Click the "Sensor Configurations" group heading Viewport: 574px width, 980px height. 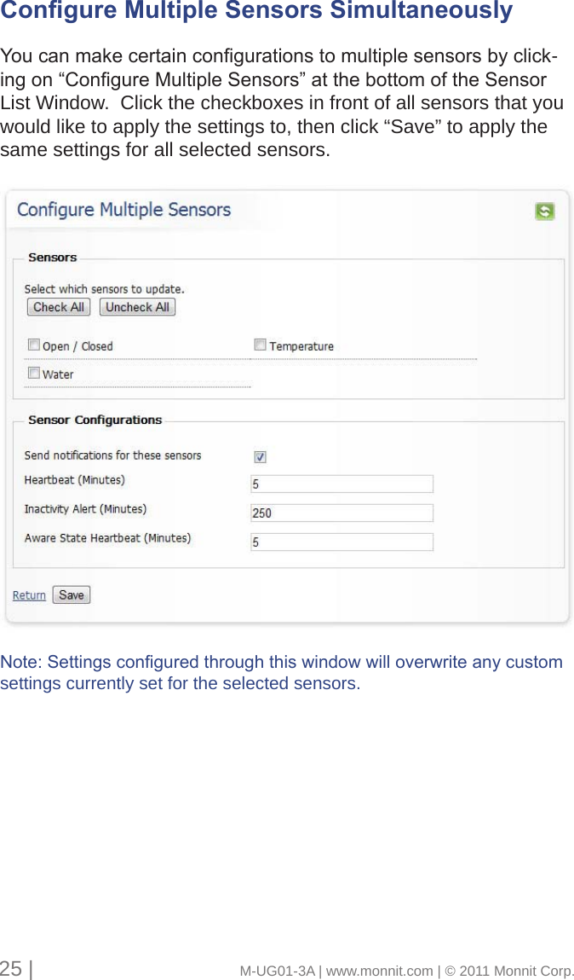95,420
